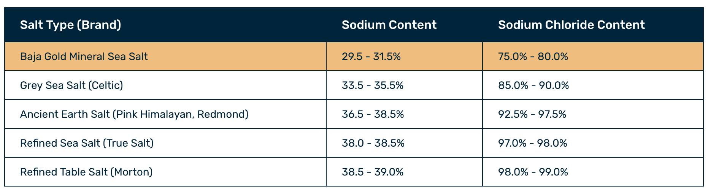Click the 92.5% - 97.5% value
Viewport: 708px width, 193px height.
[x=532, y=114]
